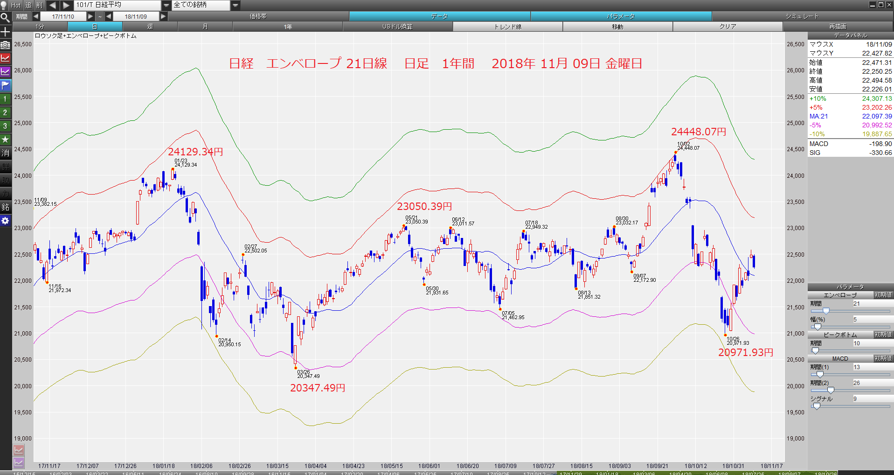Click the camera screenshot icon

5,45
